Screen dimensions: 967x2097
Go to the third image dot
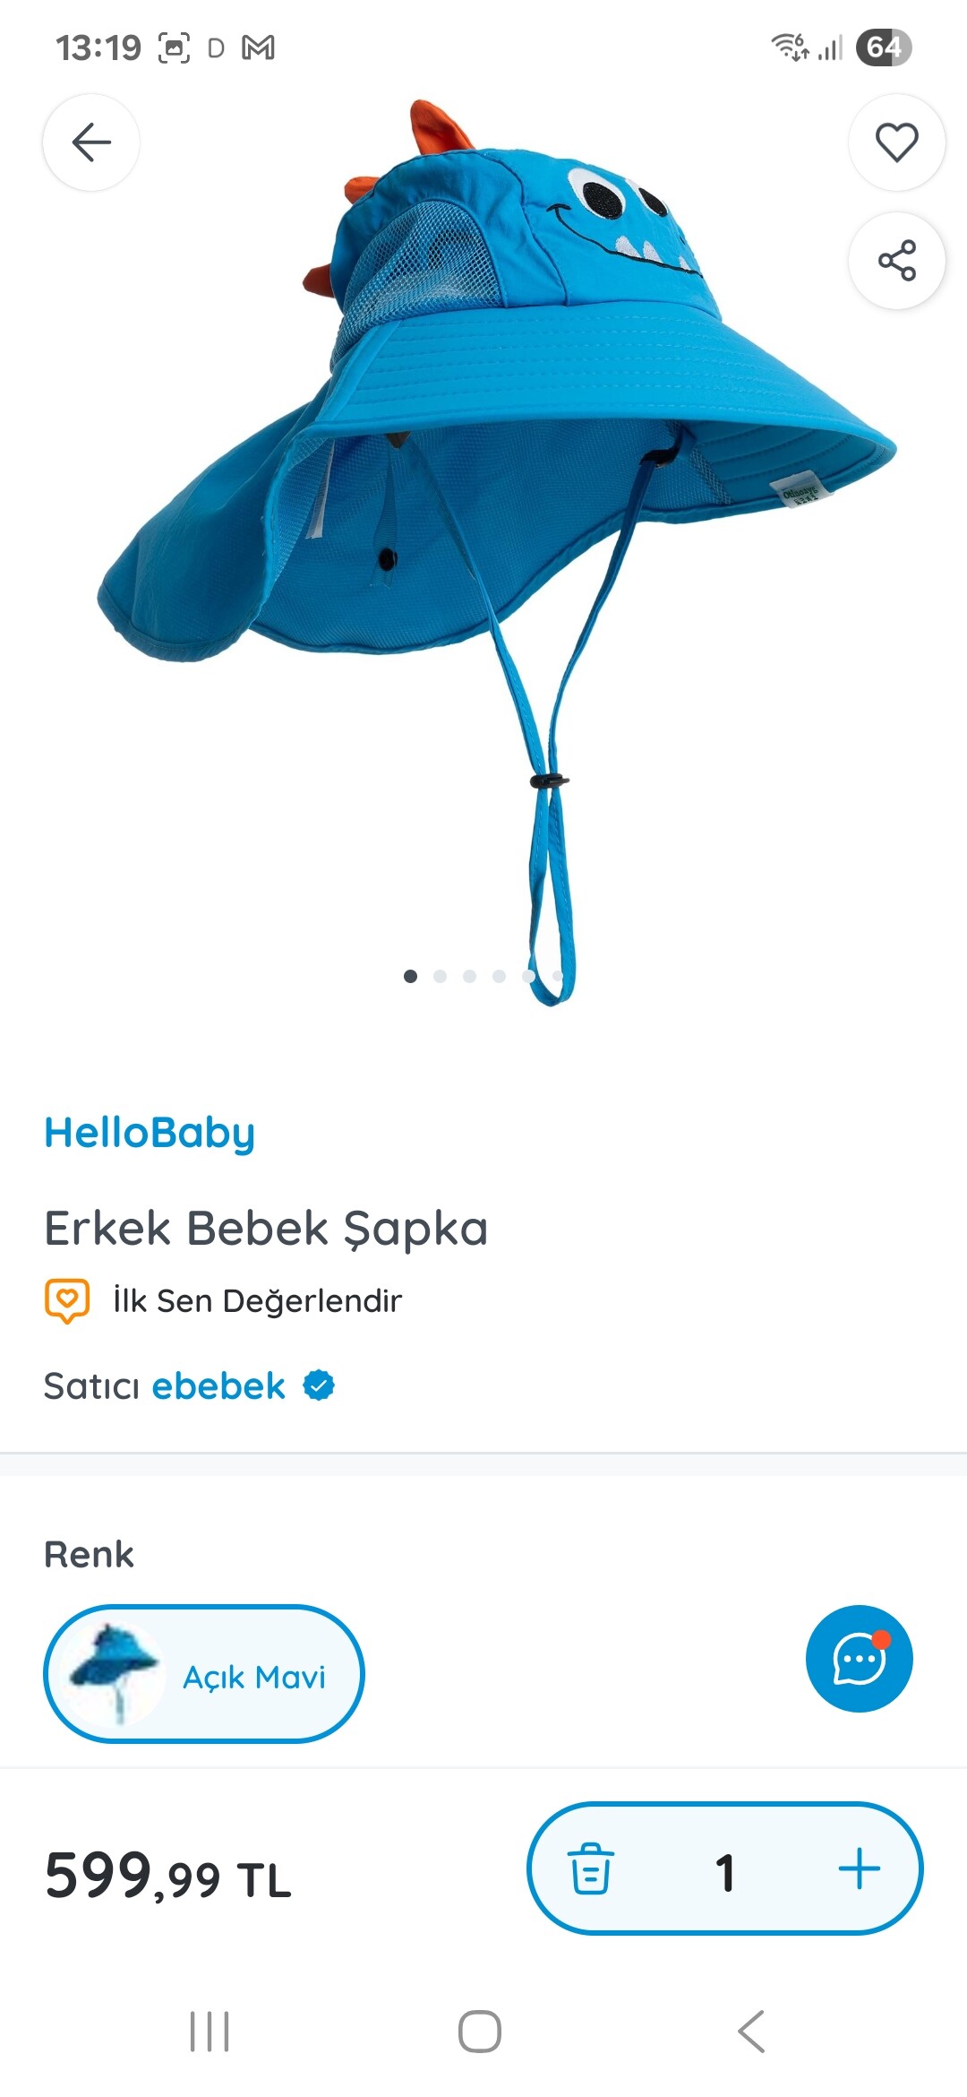click(469, 976)
